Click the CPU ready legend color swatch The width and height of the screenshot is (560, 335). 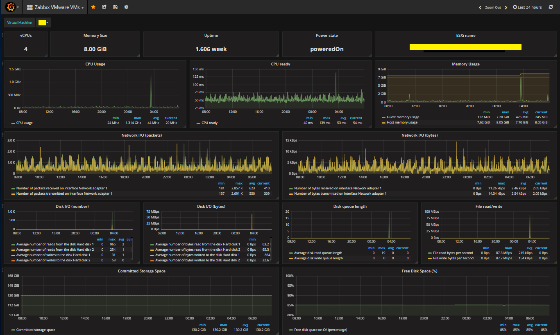pos(198,123)
